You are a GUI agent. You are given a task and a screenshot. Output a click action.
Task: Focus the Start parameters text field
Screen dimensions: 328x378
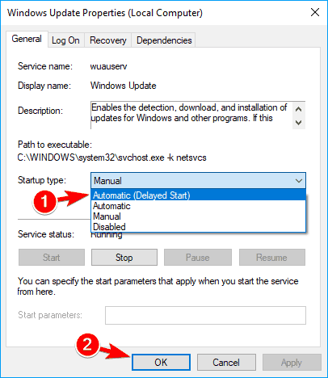click(x=205, y=315)
